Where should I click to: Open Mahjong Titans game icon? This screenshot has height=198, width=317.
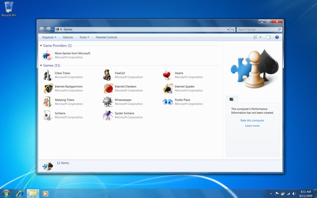[x=48, y=102]
